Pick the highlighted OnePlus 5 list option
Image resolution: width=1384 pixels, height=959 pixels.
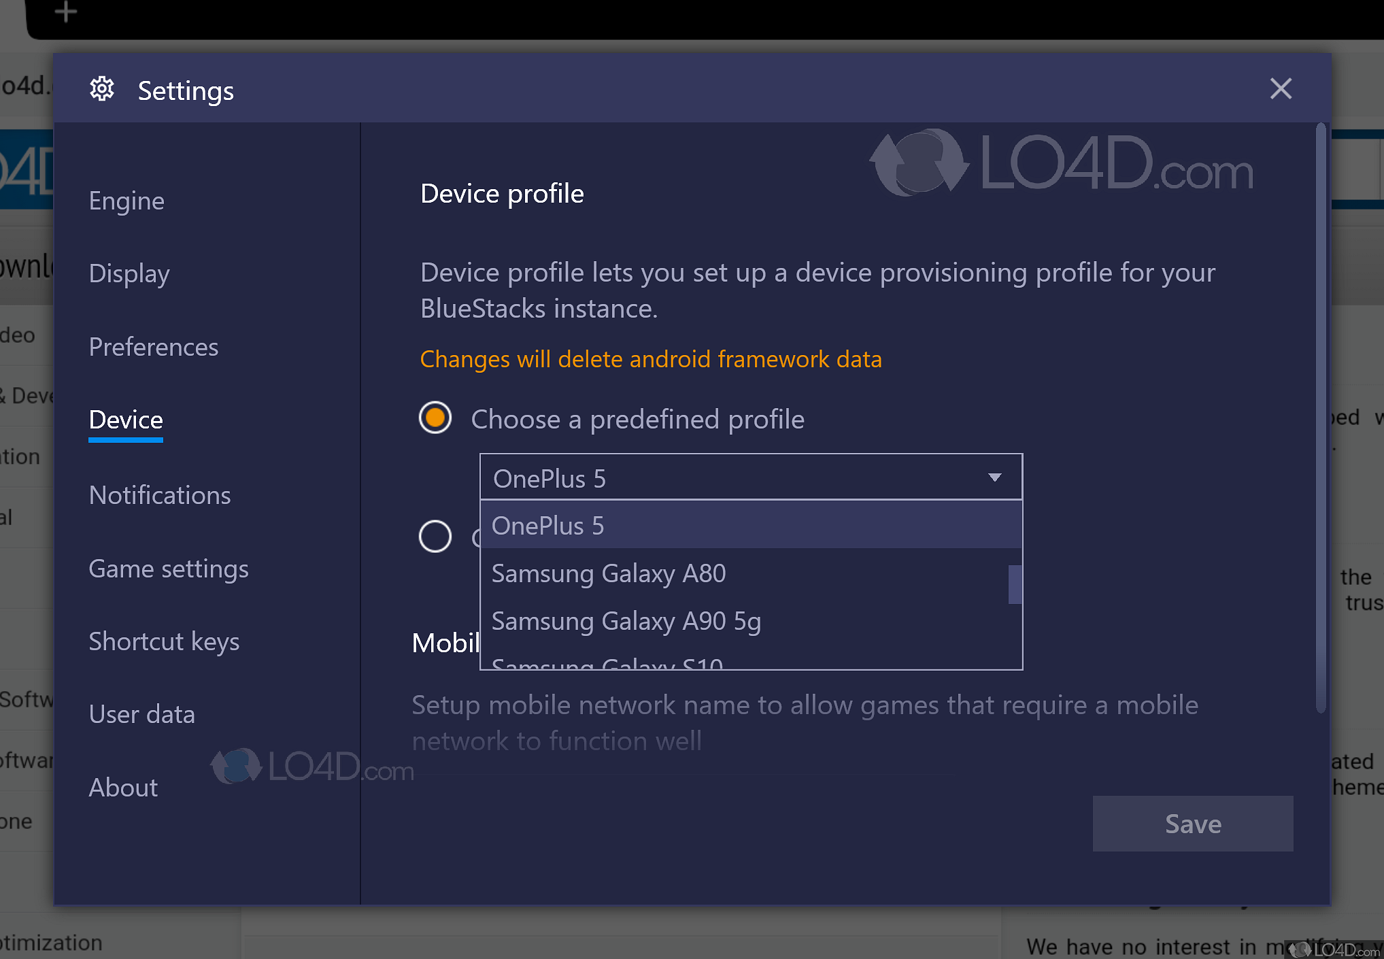coord(547,526)
